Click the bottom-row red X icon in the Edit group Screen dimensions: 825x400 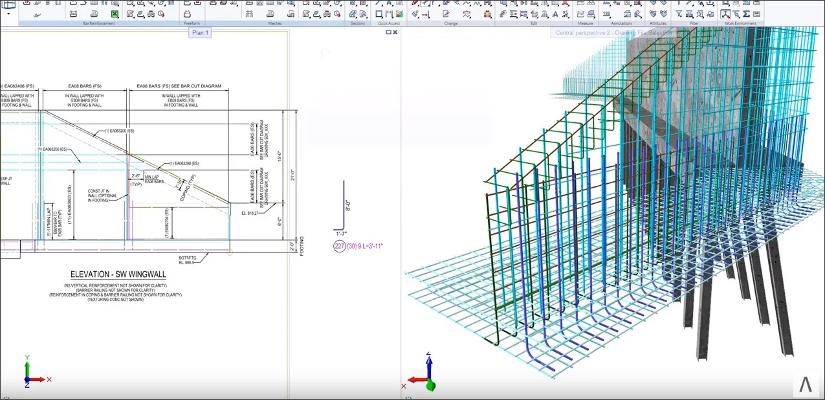565,14
